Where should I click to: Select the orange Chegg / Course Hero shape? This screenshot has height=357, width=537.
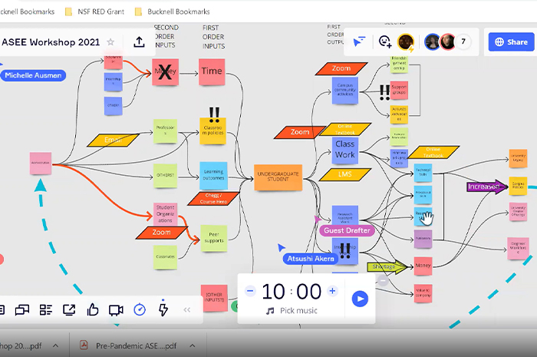click(213, 198)
